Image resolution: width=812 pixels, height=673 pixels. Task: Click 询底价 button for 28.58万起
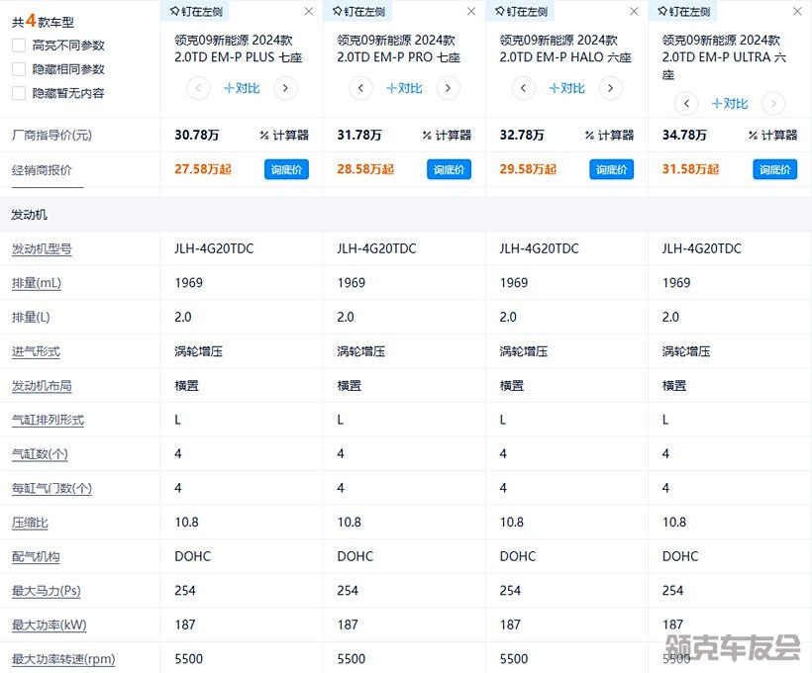coord(449,169)
